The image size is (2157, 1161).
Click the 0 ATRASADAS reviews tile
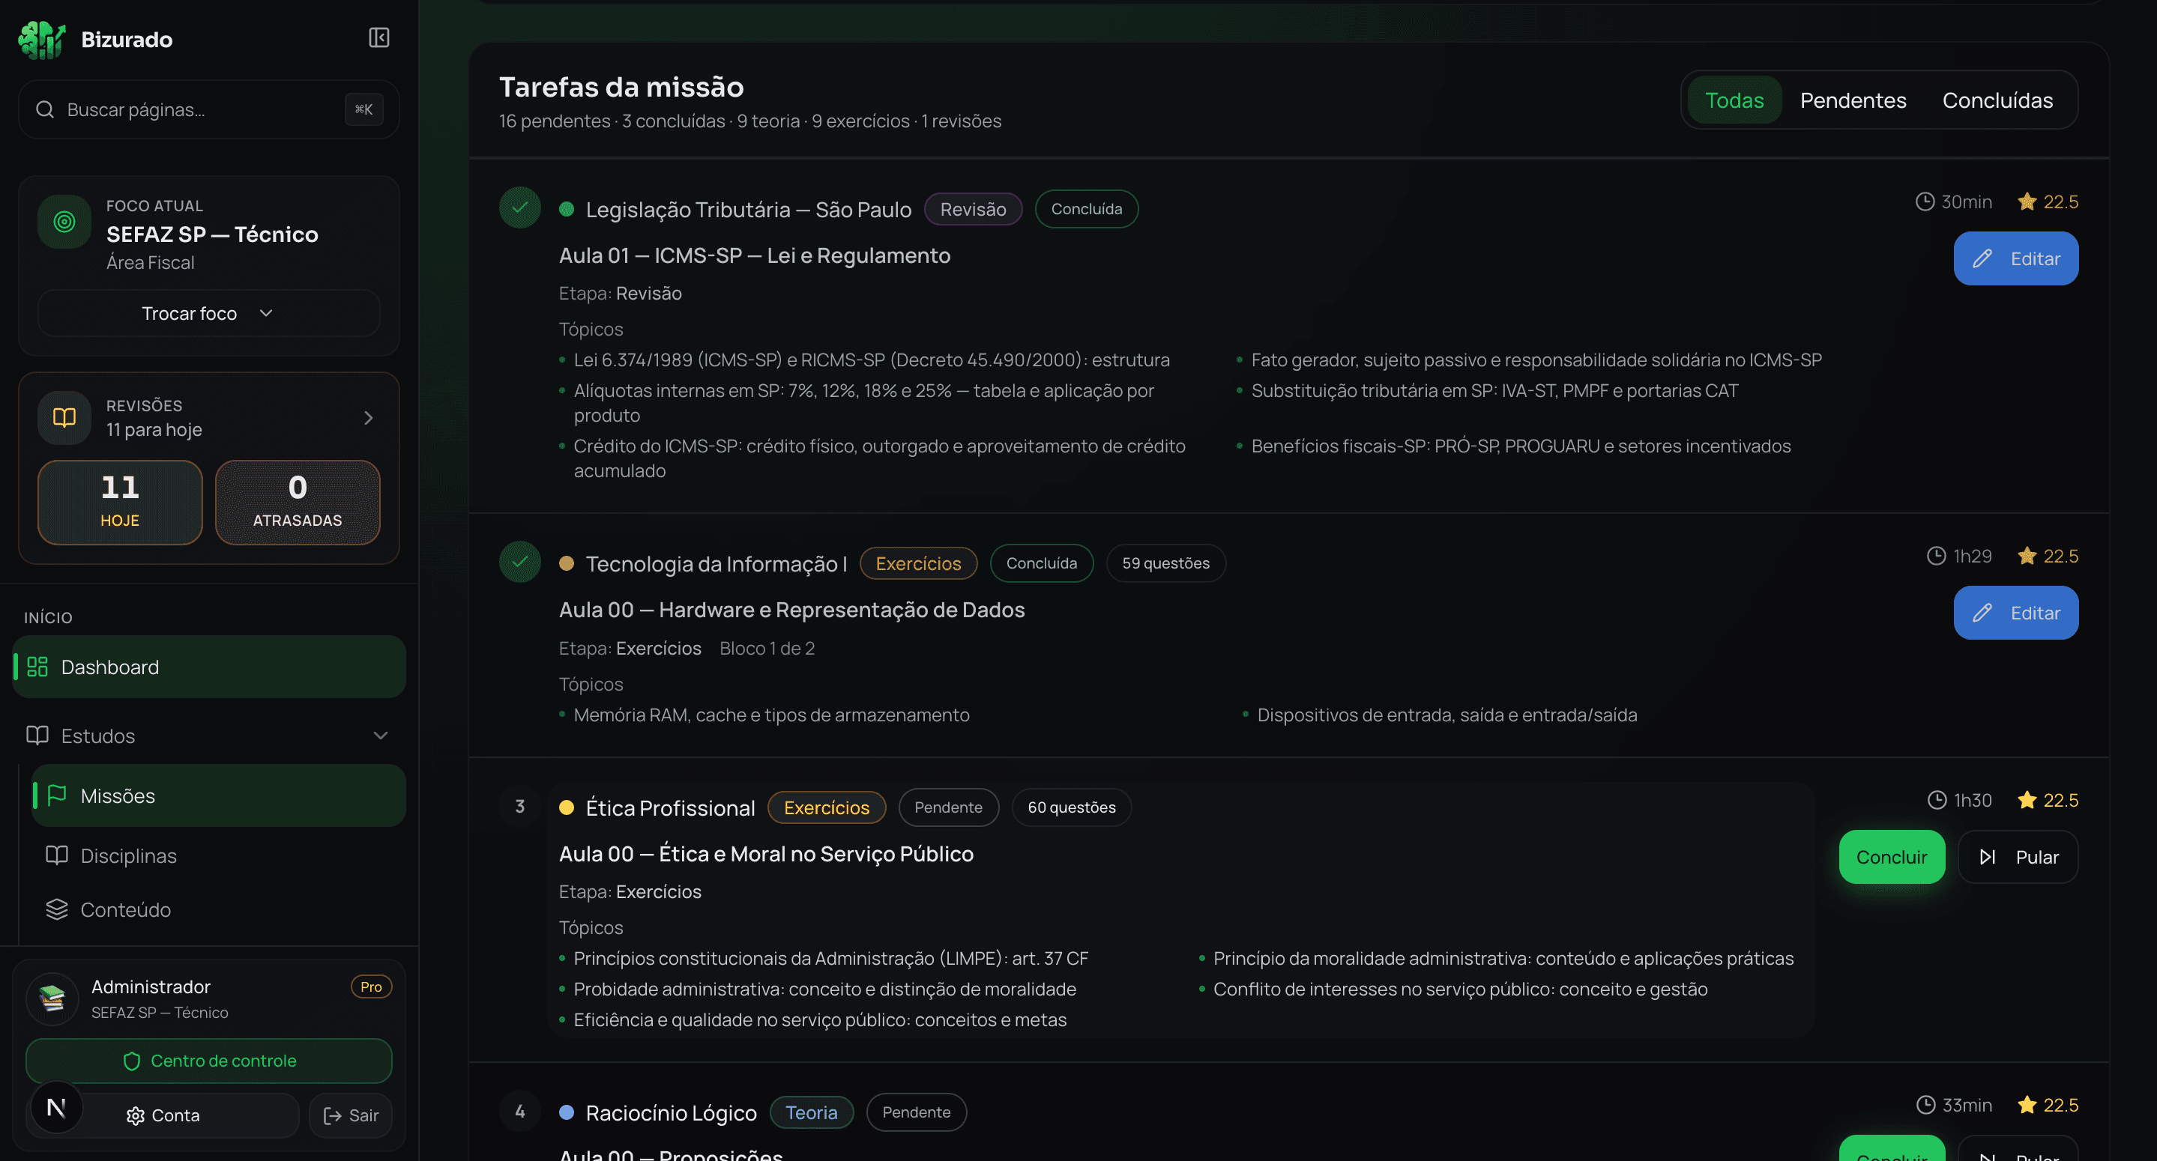[298, 503]
